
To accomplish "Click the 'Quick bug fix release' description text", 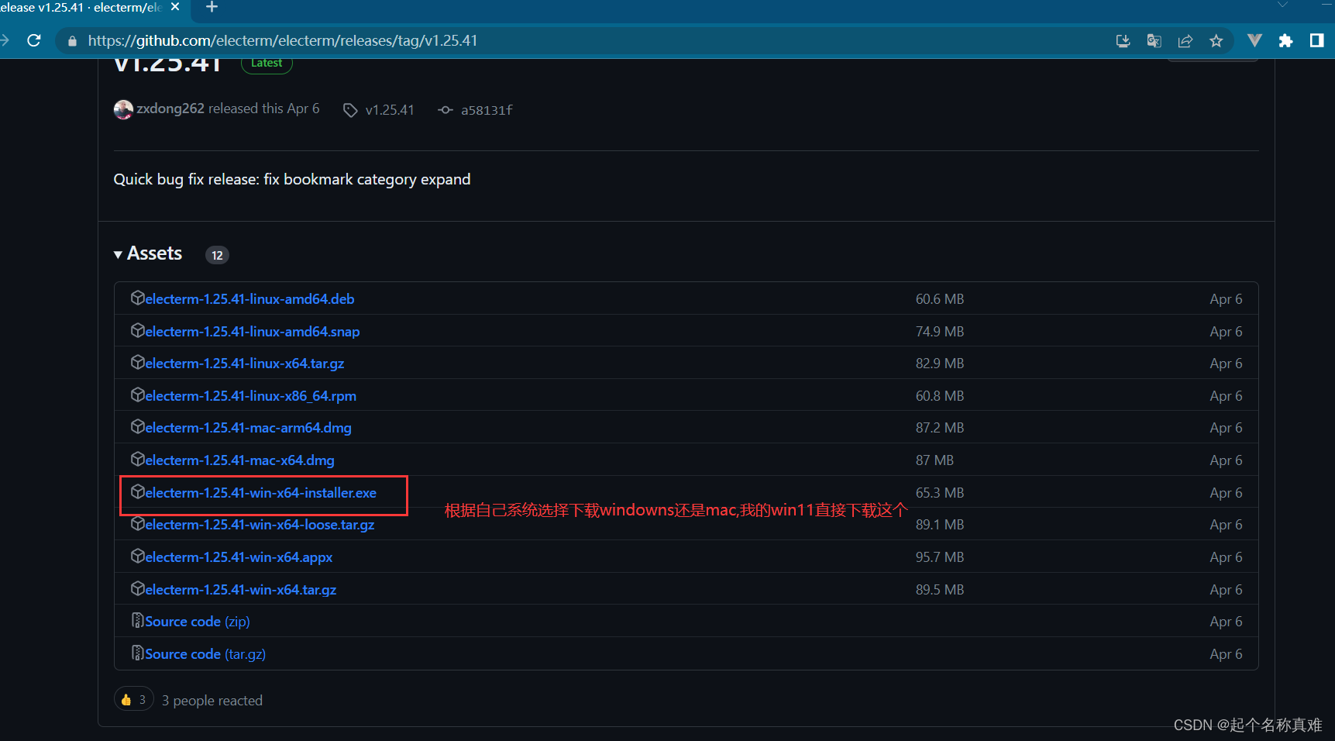I will tap(292, 180).
